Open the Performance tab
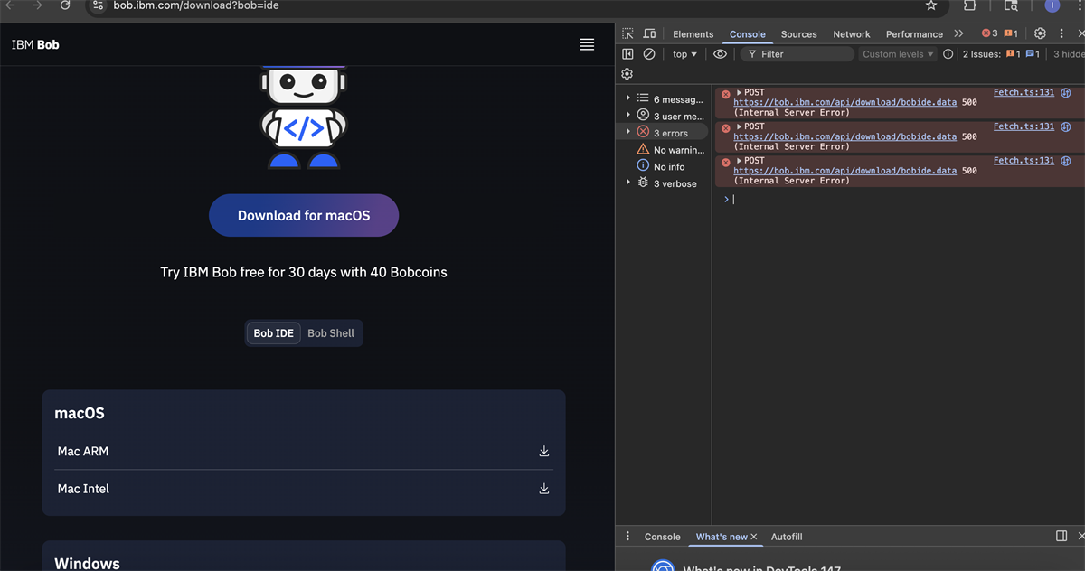The height and width of the screenshot is (571, 1085). [x=914, y=34]
